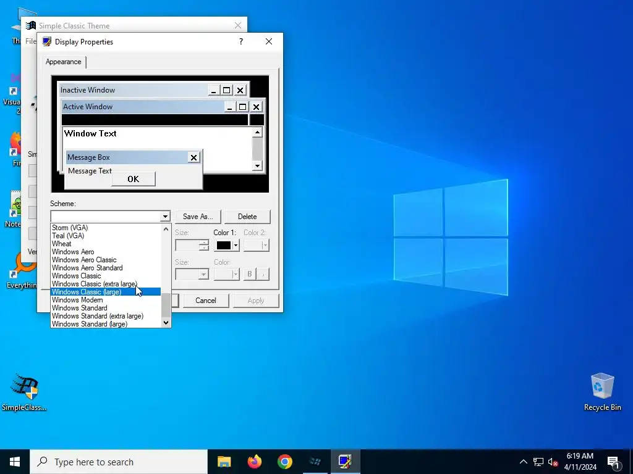Image resolution: width=633 pixels, height=474 pixels.
Task: Open File Explorer from taskbar
Action: point(224,462)
